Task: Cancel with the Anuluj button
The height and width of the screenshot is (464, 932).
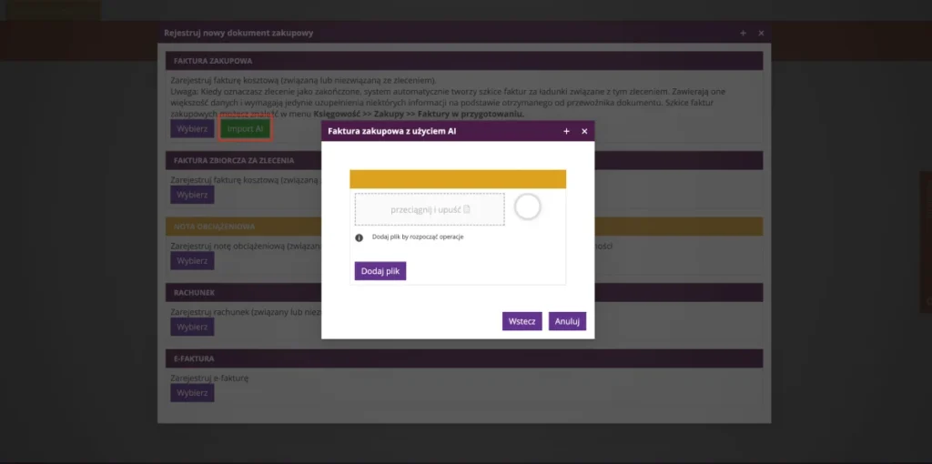Action: point(567,321)
